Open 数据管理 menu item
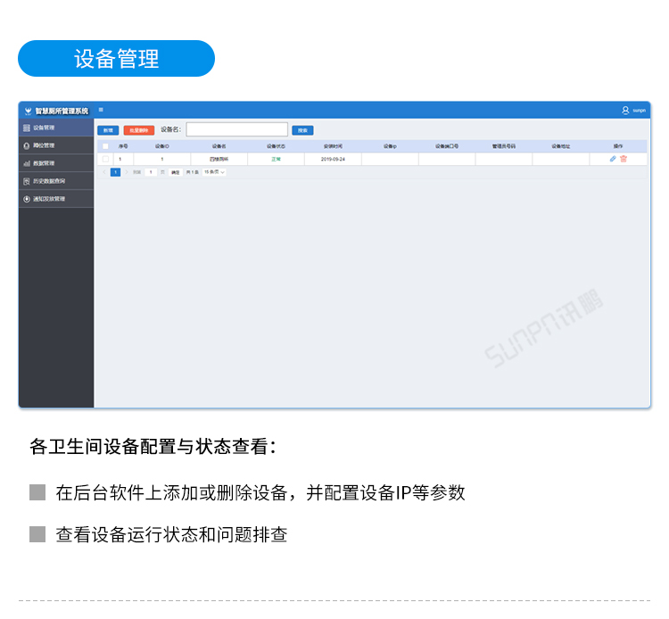The image size is (669, 619). click(x=56, y=163)
